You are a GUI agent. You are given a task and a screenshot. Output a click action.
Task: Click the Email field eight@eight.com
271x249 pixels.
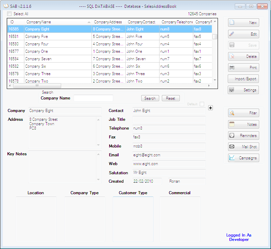click(169, 155)
